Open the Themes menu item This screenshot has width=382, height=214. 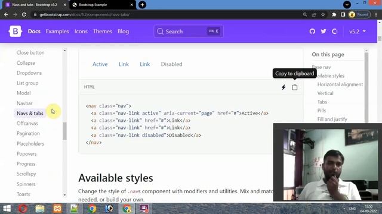coord(103,32)
